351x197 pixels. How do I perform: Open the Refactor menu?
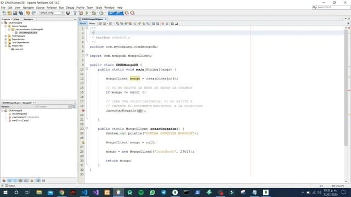coord(52,8)
